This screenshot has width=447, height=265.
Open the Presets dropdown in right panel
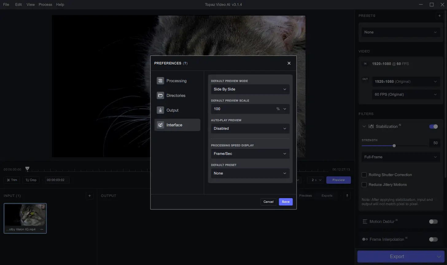[x=401, y=32]
